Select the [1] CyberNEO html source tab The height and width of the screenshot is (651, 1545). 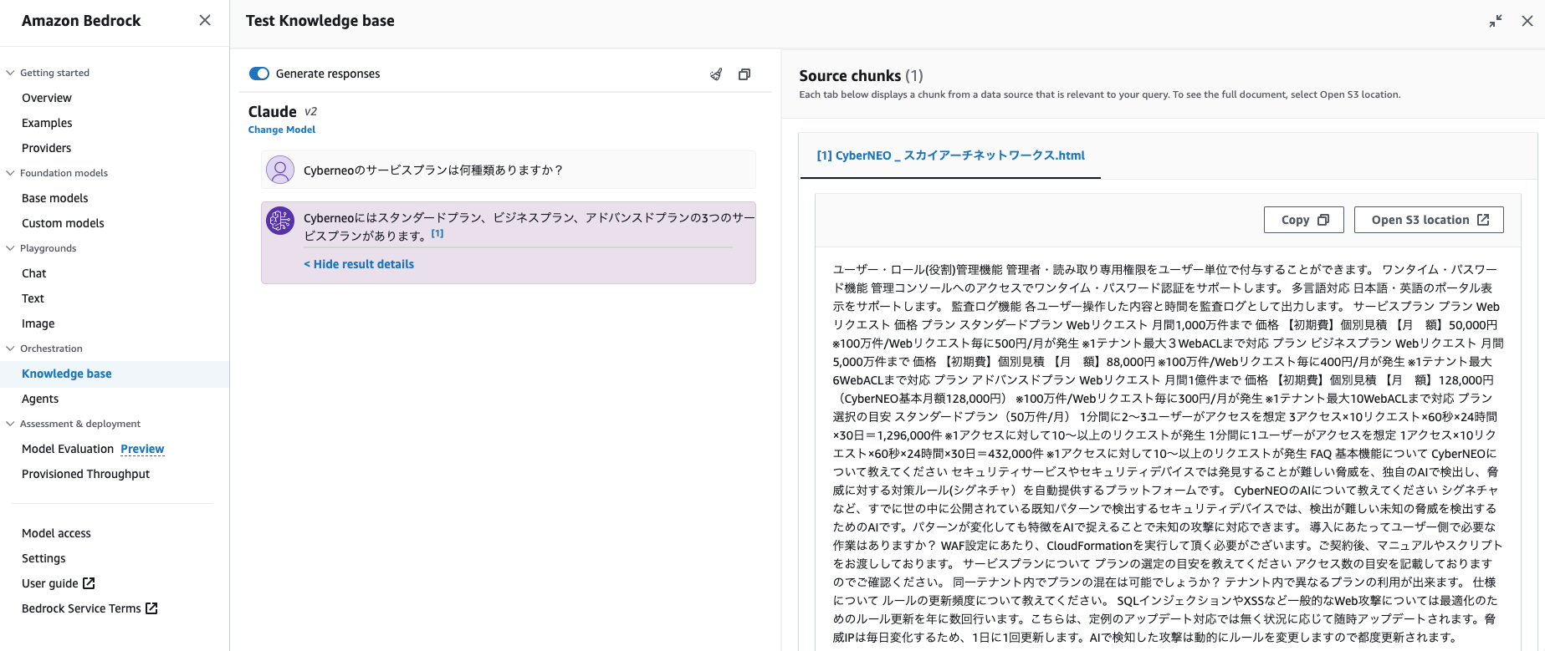click(x=950, y=155)
